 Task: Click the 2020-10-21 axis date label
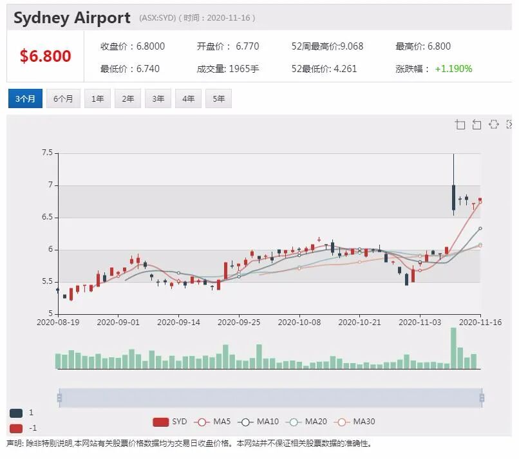click(359, 323)
